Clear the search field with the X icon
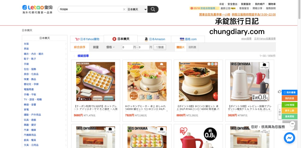301x148 pixels. pos(124,9)
